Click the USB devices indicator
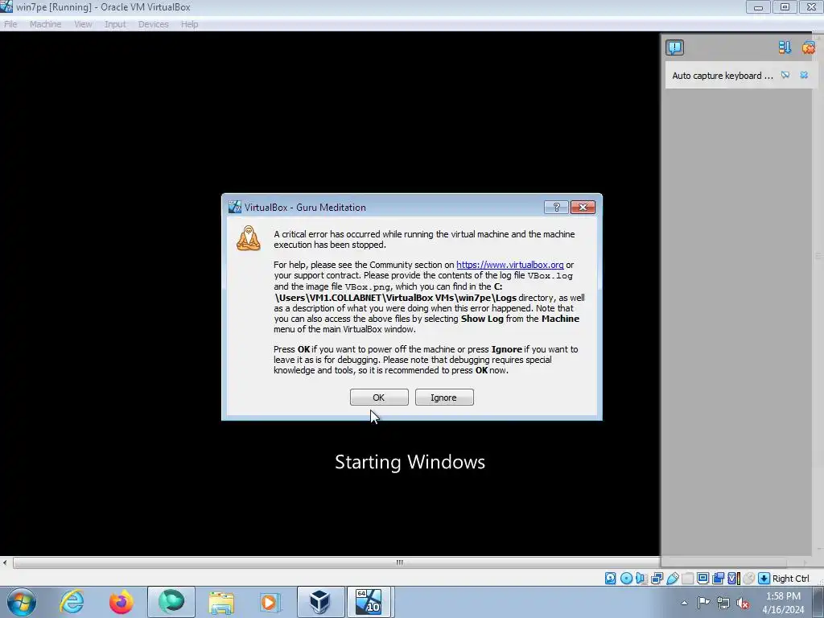 tap(672, 578)
